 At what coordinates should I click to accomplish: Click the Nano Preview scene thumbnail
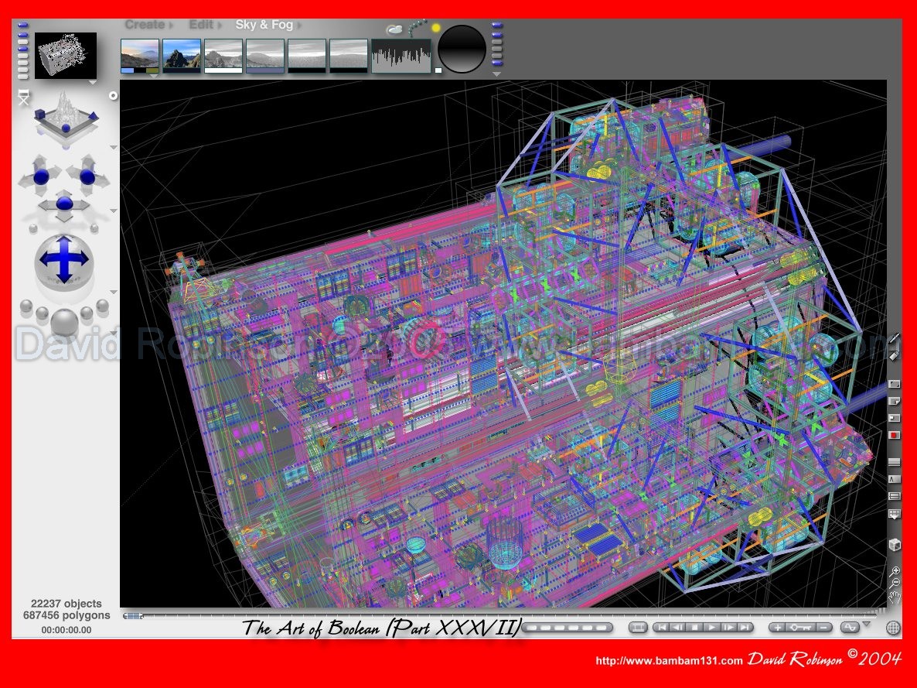click(66, 56)
